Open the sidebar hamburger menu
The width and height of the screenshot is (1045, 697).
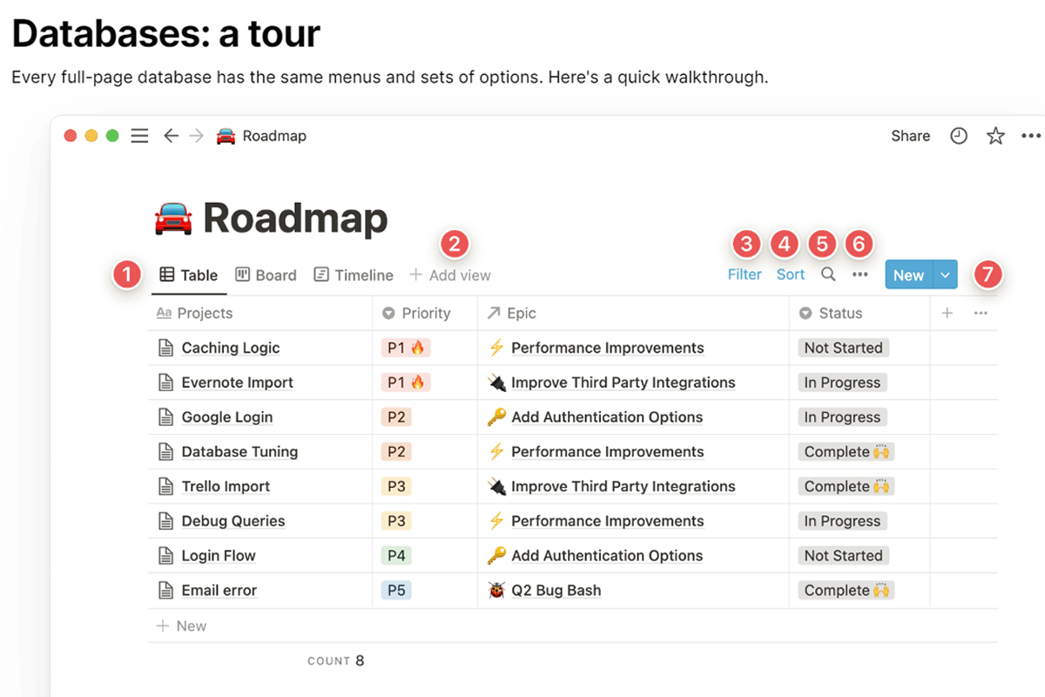pyautogui.click(x=139, y=136)
